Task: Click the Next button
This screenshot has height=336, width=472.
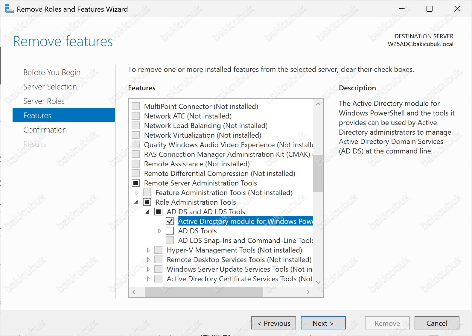Action: click(x=323, y=323)
